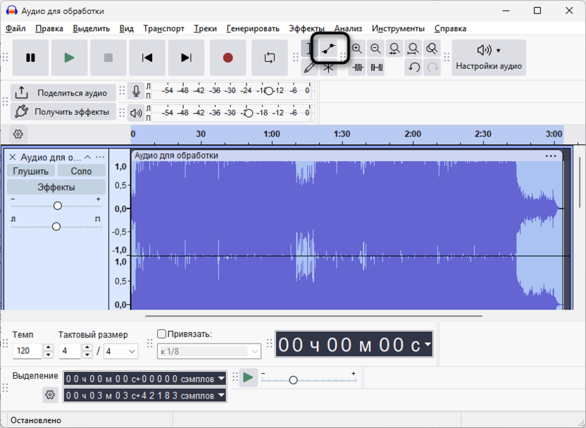586x428 pixels.
Task: Toggle the Loop playback button
Action: click(x=270, y=58)
